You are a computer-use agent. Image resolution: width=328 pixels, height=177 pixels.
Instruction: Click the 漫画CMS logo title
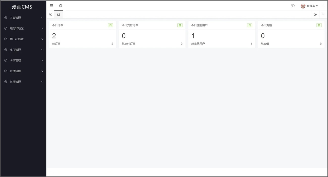[22, 7]
